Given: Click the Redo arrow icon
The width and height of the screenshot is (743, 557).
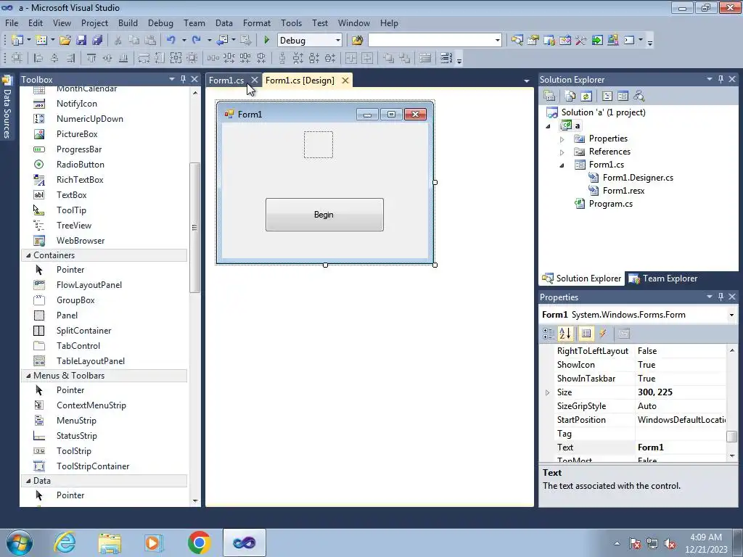Looking at the screenshot, I should 196,41.
